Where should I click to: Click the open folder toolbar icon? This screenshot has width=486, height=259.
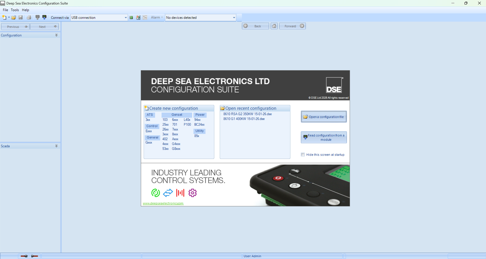pyautogui.click(x=14, y=18)
